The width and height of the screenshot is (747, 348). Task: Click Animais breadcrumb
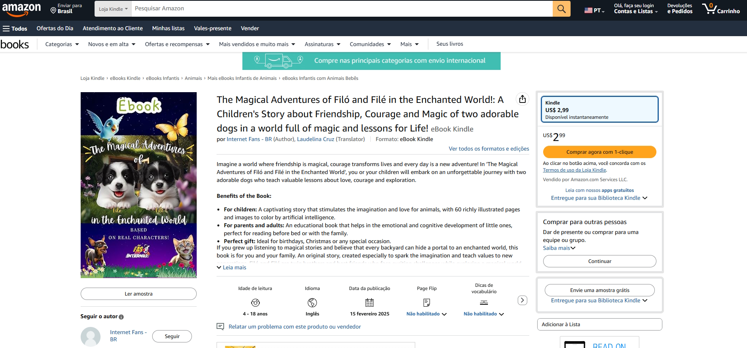coord(193,78)
